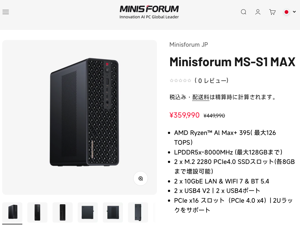Click the five-star rating icons
The width and height of the screenshot is (300, 226).
coord(180,81)
